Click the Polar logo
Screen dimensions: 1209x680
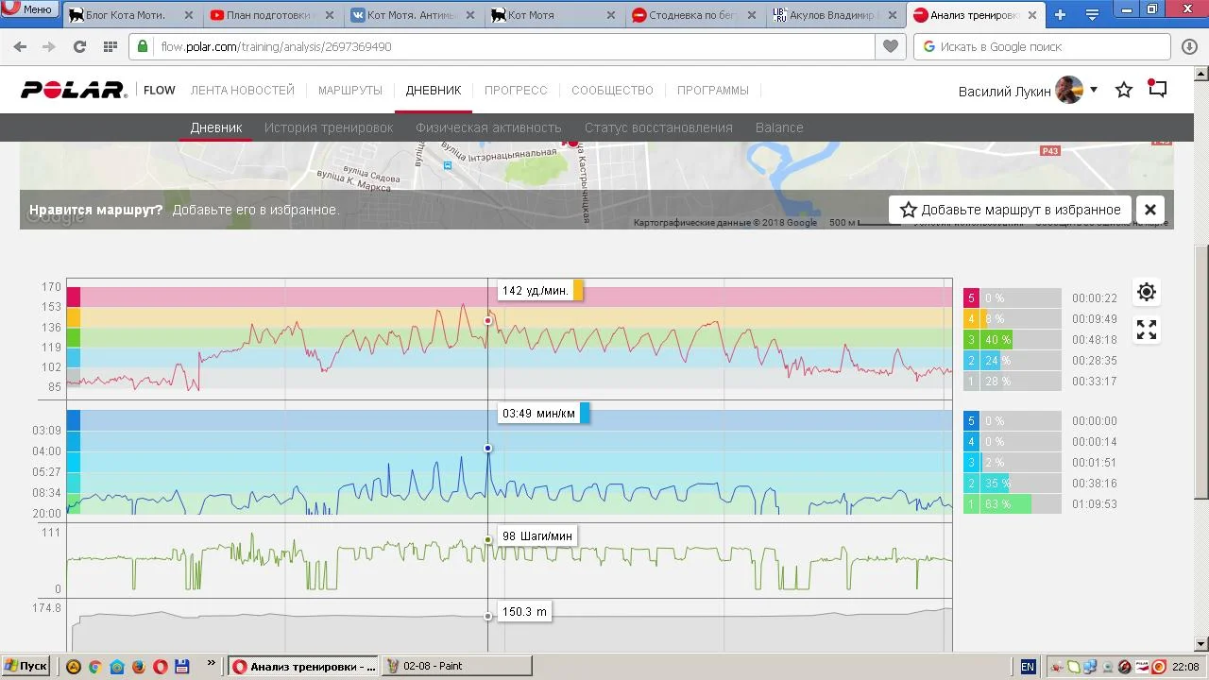click(x=74, y=91)
